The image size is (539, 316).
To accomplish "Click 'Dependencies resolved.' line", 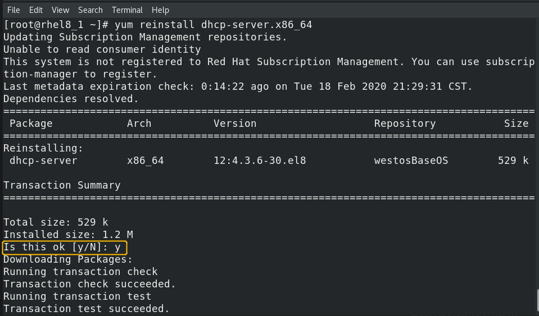I will point(71,99).
